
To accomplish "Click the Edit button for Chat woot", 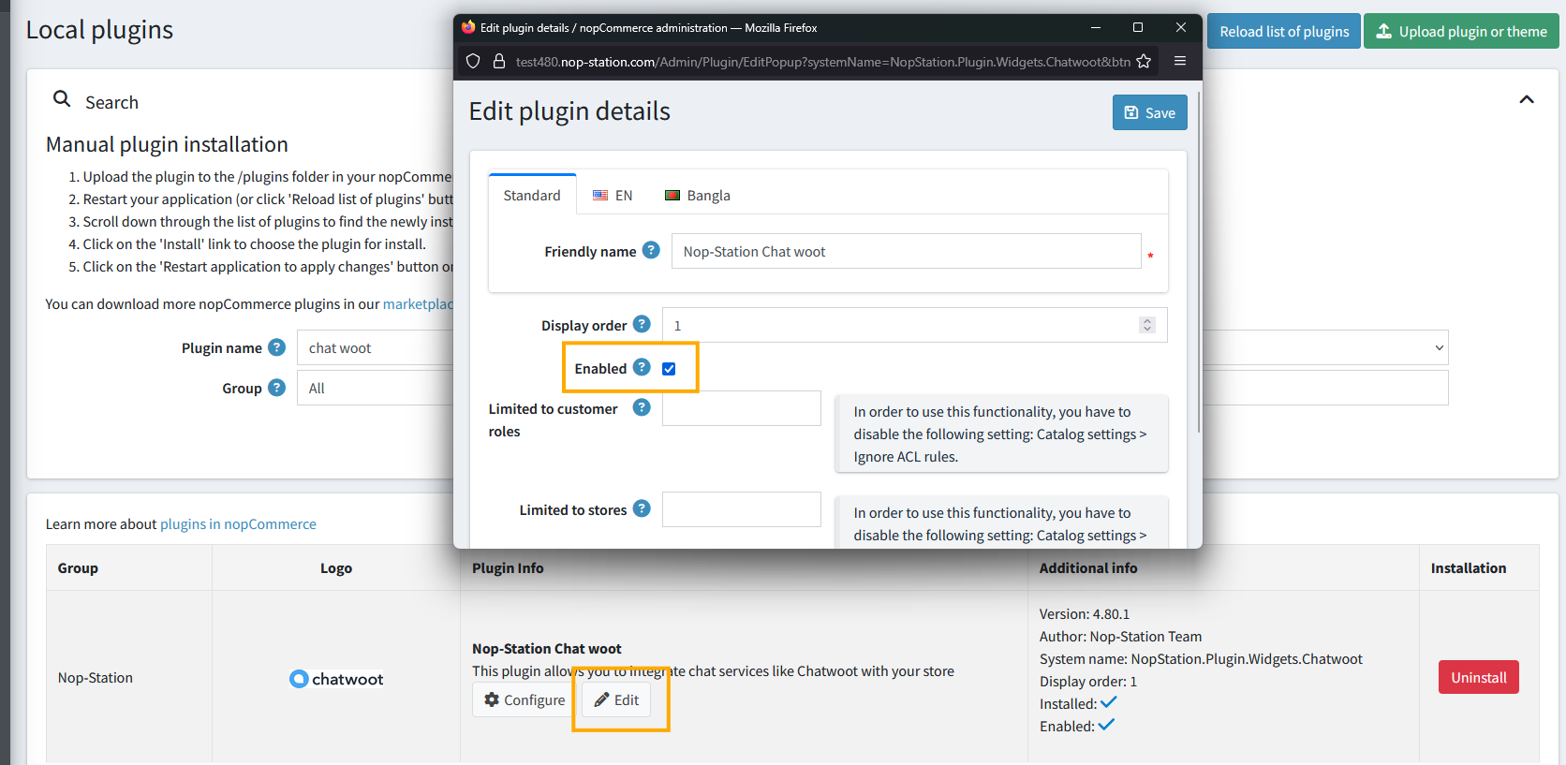I will pyautogui.click(x=616, y=699).
